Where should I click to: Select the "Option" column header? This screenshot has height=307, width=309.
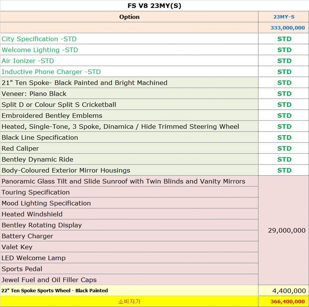click(129, 17)
